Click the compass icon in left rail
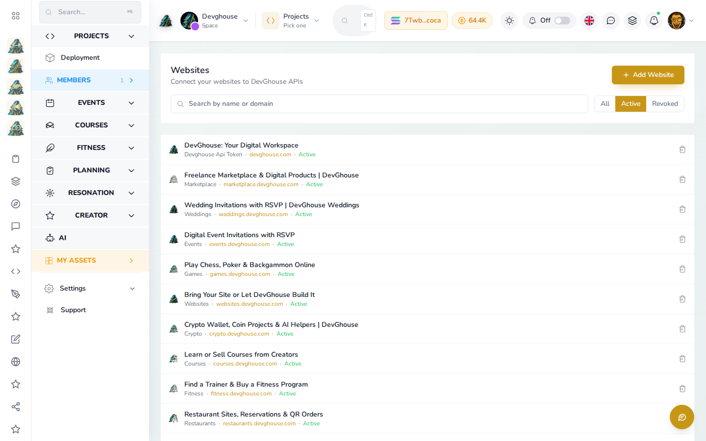Viewport: 706px width, 441px height. pyautogui.click(x=16, y=204)
